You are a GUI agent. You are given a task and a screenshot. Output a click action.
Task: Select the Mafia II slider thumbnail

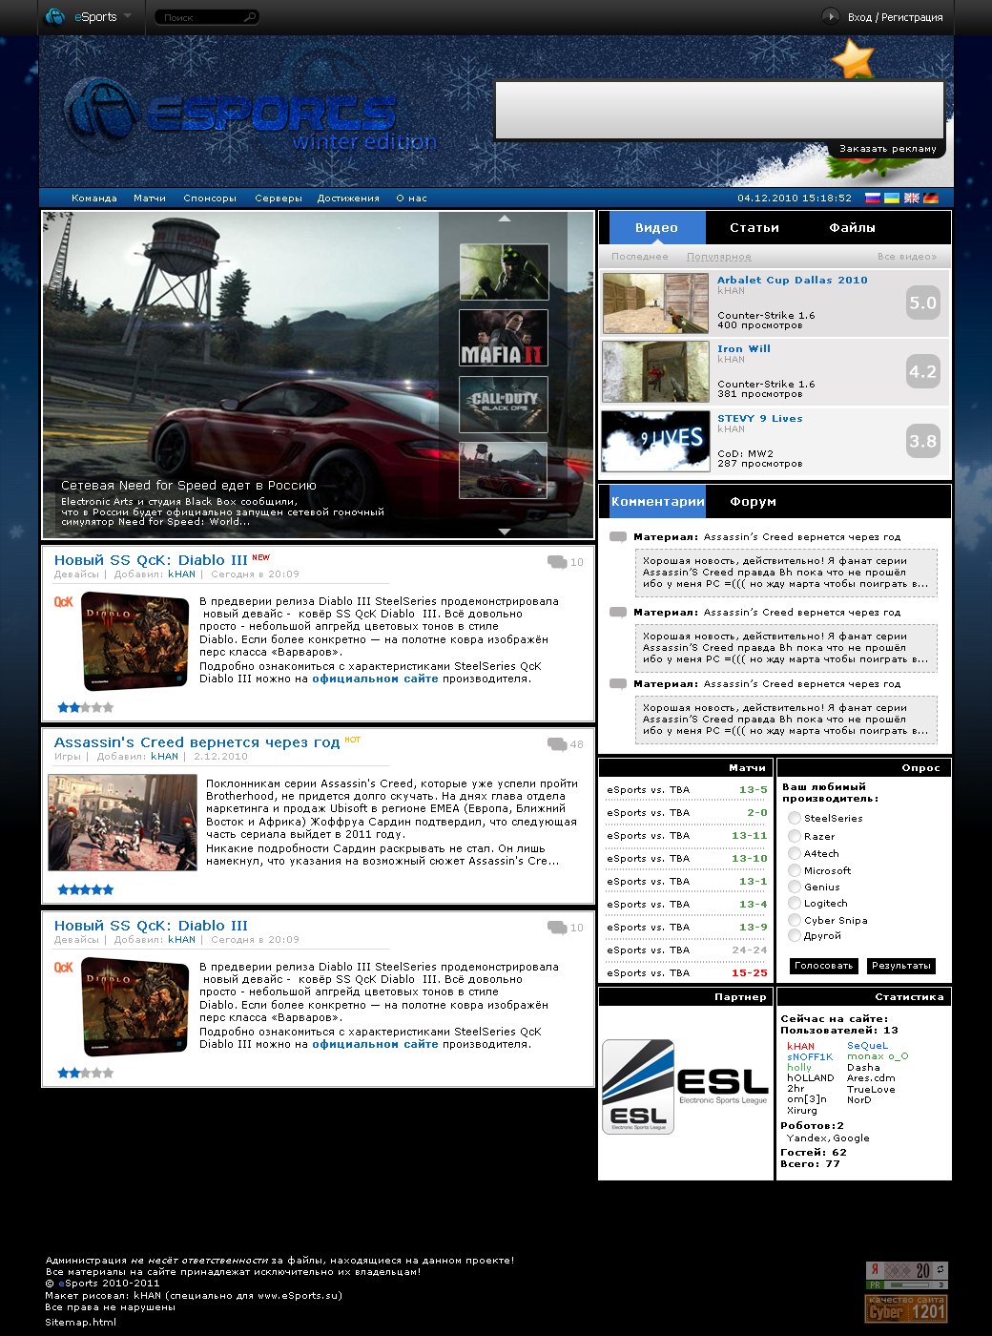click(504, 338)
